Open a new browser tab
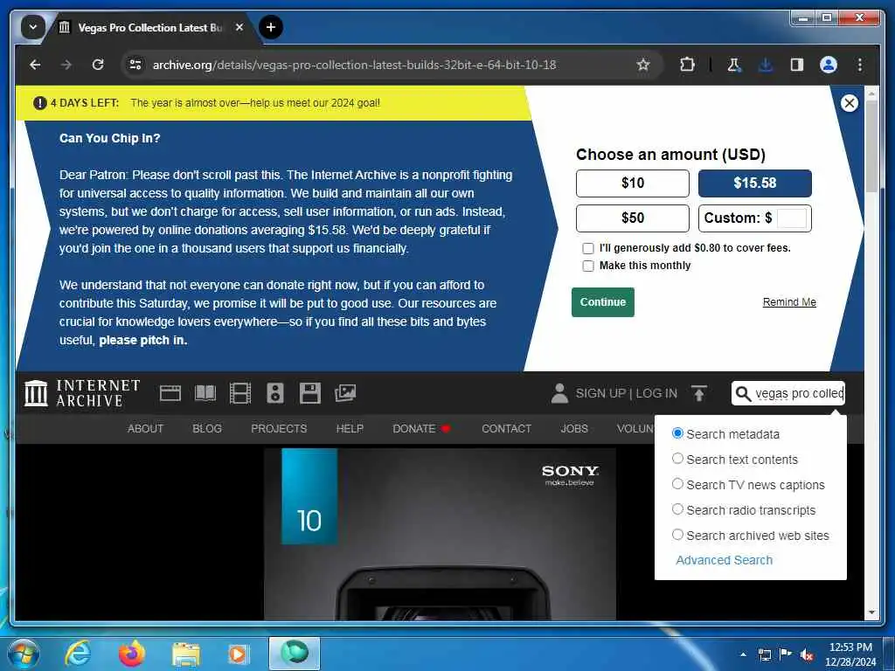Screen dimensions: 895x671 (271, 27)
